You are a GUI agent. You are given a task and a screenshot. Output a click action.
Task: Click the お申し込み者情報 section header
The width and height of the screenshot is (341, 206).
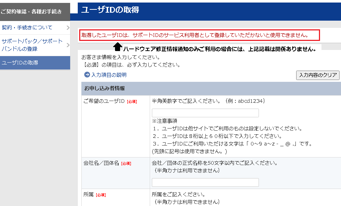tap(105, 88)
